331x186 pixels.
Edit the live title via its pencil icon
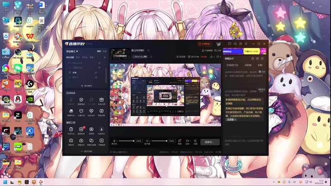tap(149, 50)
